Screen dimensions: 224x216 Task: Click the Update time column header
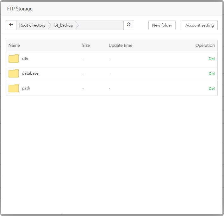click(121, 46)
